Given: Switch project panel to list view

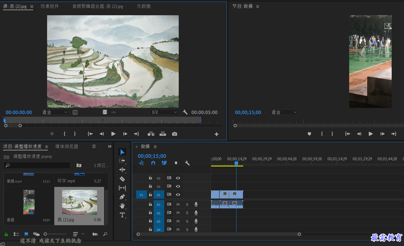Looking at the screenshot, I should click(16, 234).
